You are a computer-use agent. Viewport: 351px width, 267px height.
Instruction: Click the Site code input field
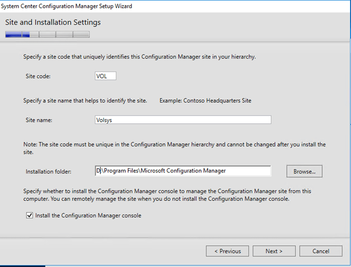tap(105, 76)
